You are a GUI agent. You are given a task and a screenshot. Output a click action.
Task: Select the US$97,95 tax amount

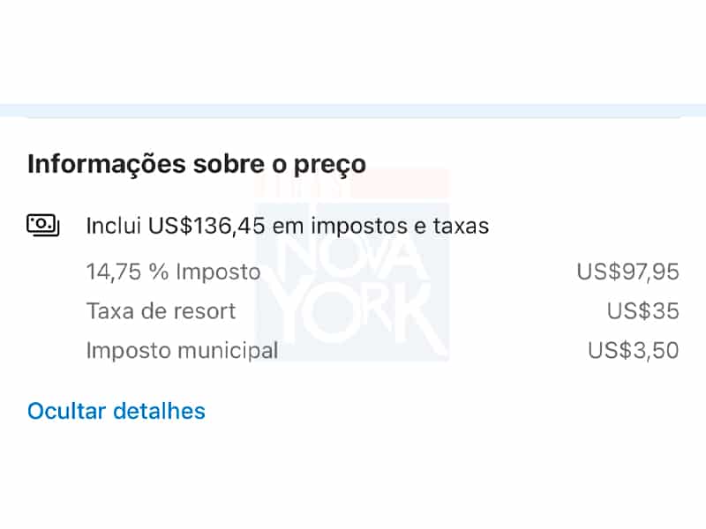click(628, 272)
